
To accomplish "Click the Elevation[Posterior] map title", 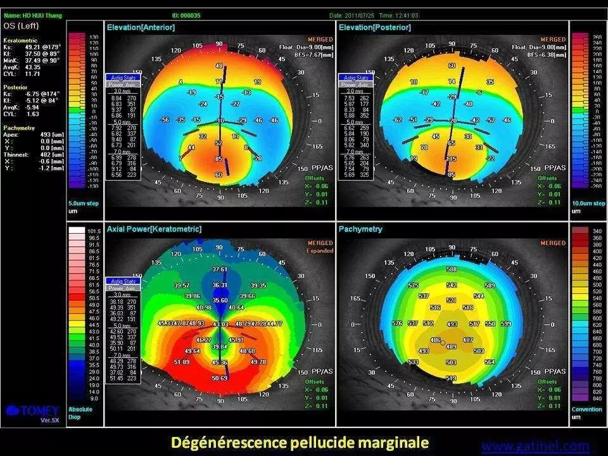I will (375, 28).
